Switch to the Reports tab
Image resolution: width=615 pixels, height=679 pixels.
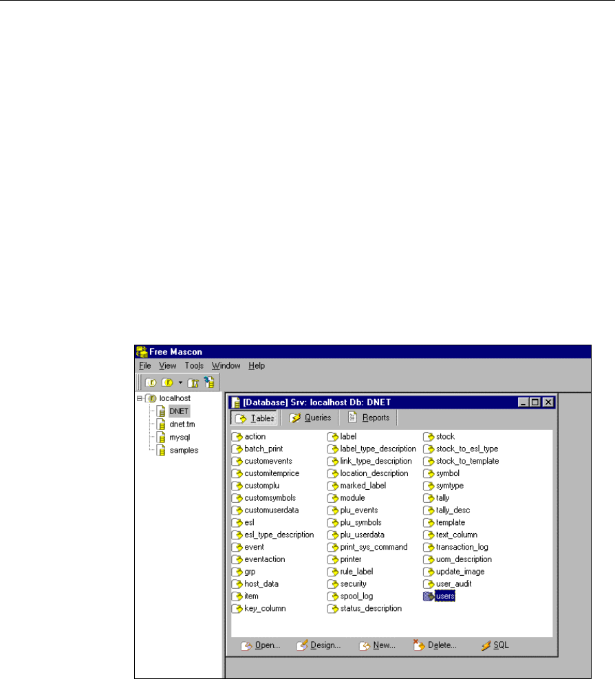pyautogui.click(x=369, y=418)
